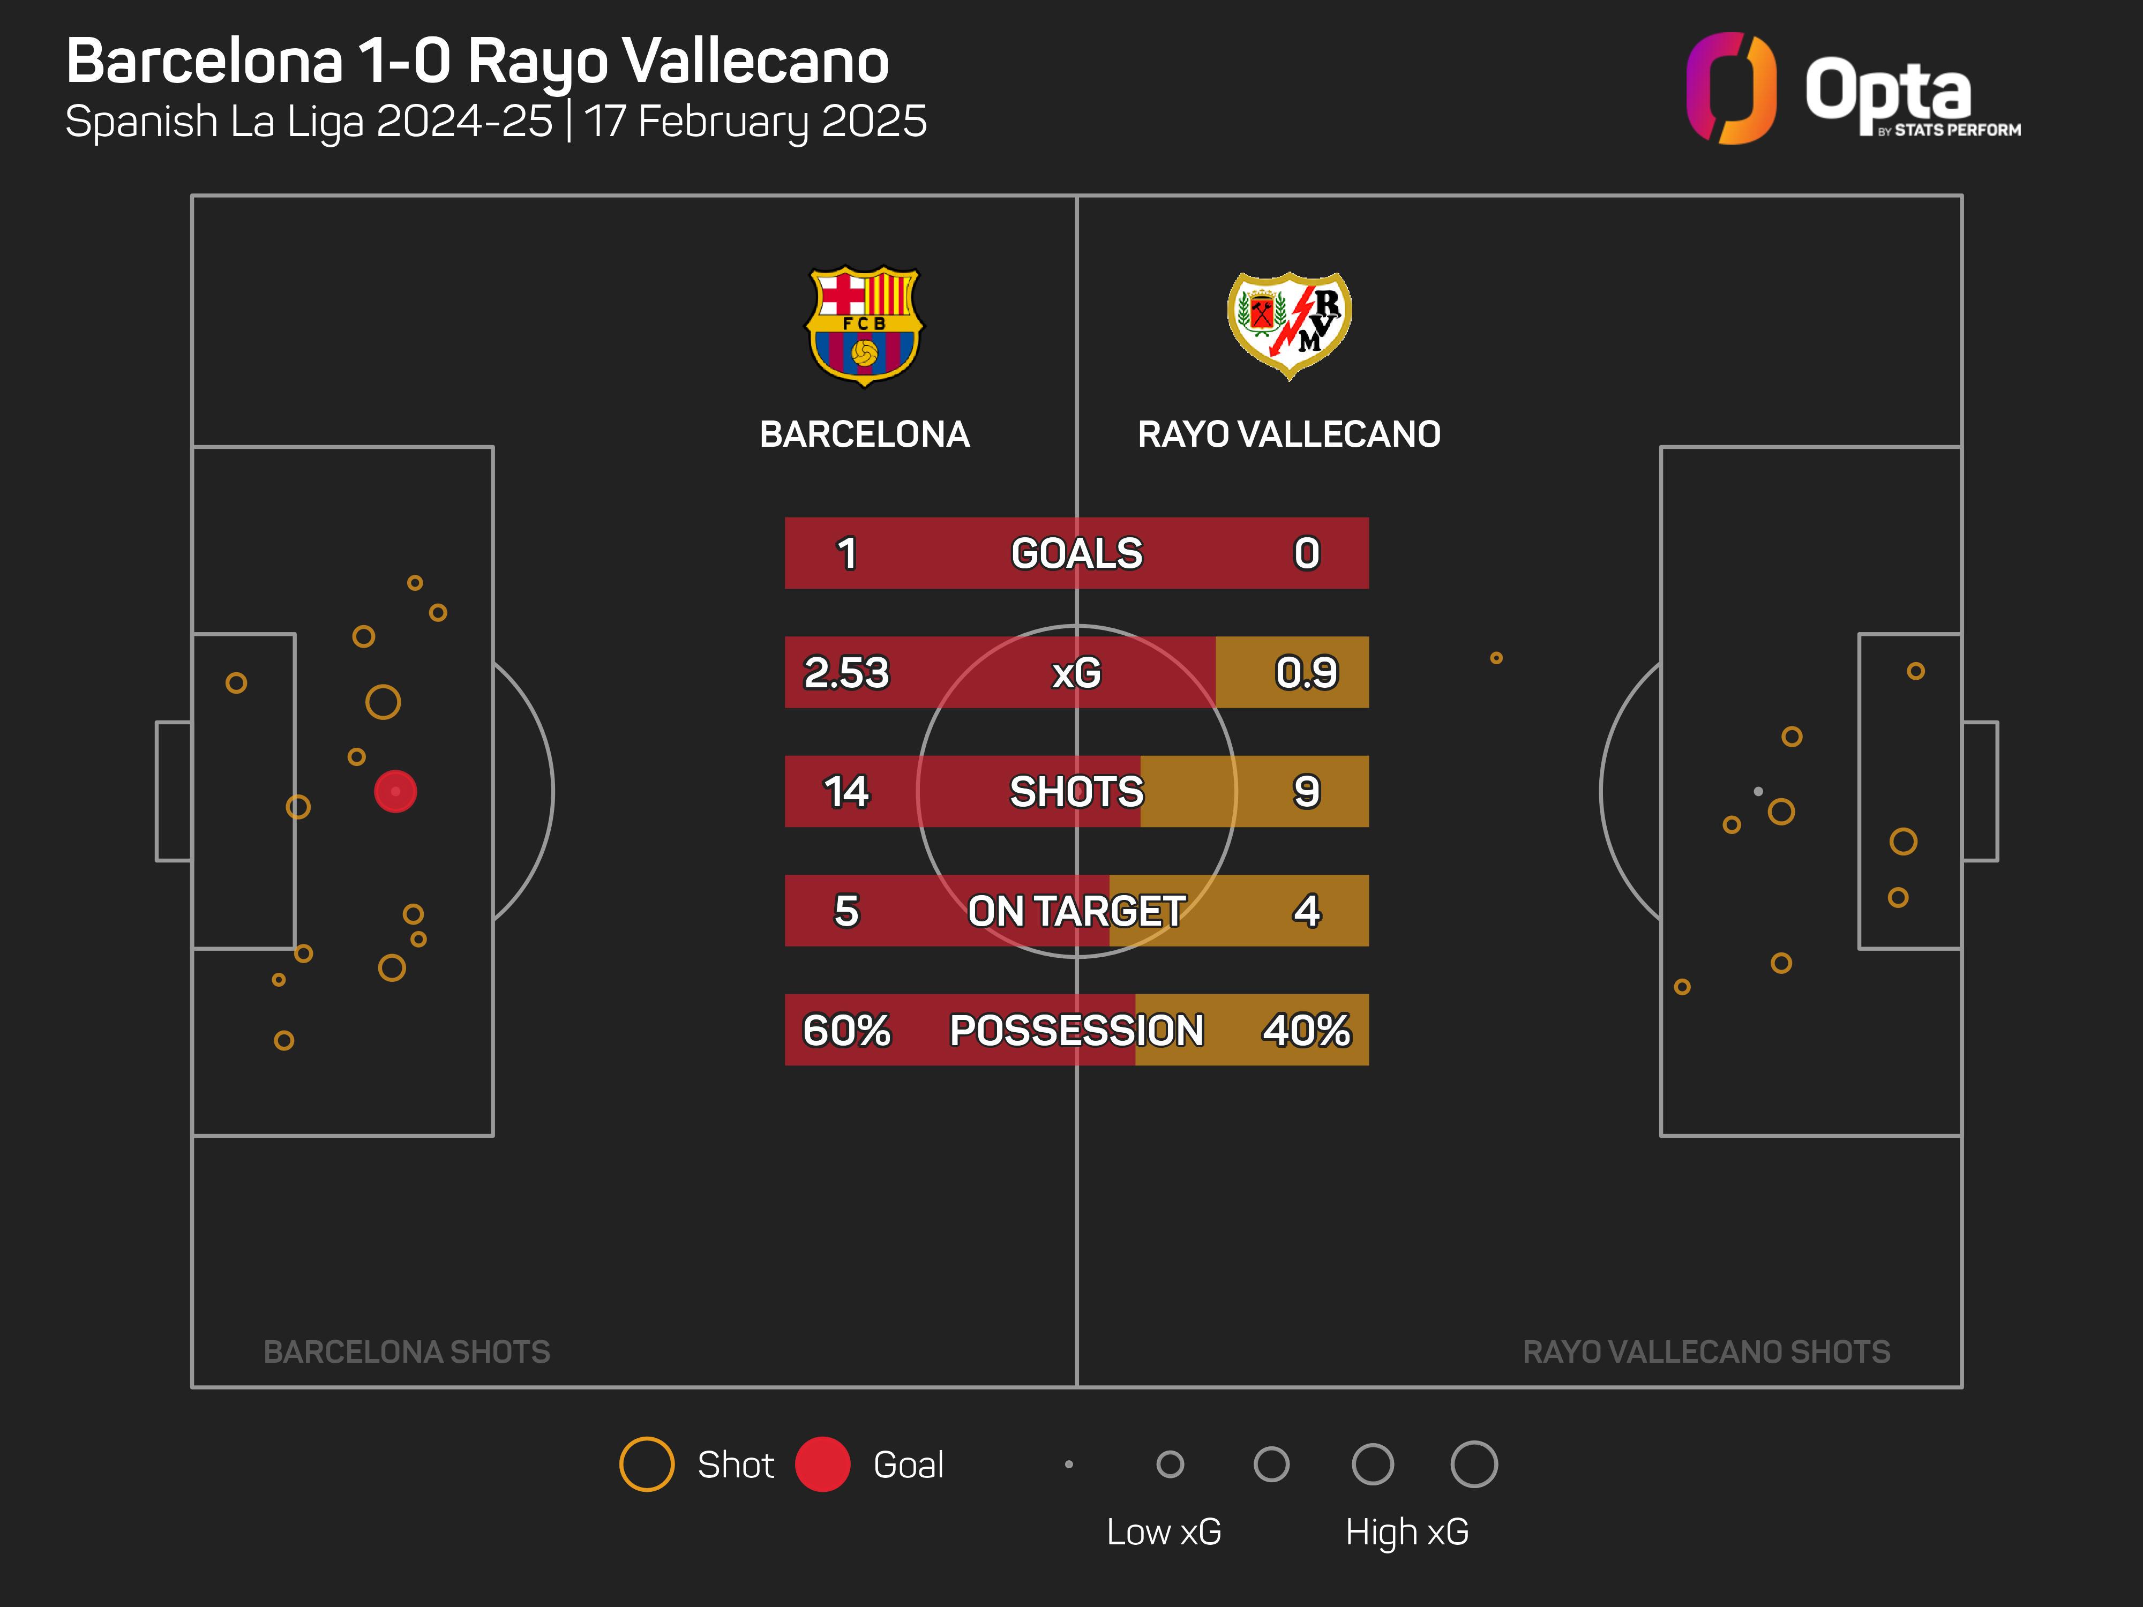This screenshot has width=2143, height=1607.
Task: Click Rayo's lone shot outside the penalty area
Action: (1496, 658)
